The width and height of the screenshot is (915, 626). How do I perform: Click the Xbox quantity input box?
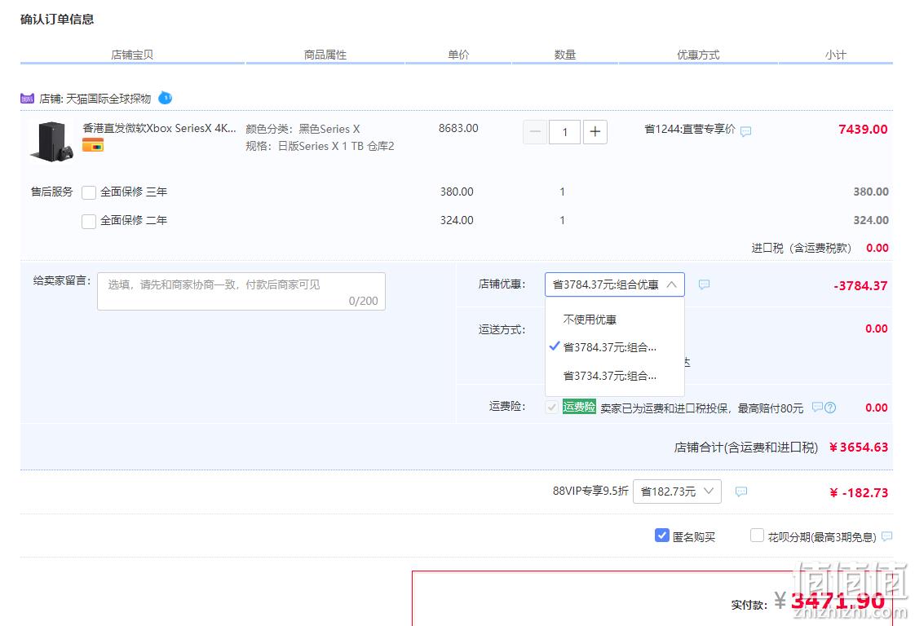click(564, 132)
